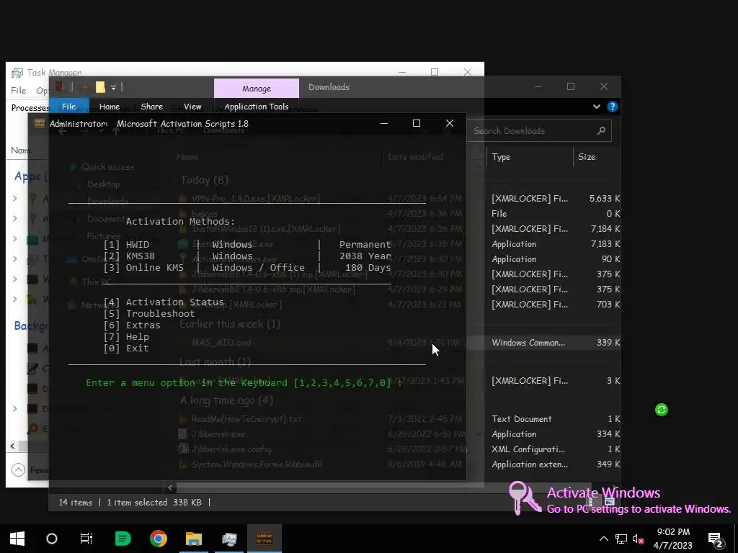Screen dimensions: 738x553
Task: Select the Application Tools ribbon tab
Action: [256, 107]
